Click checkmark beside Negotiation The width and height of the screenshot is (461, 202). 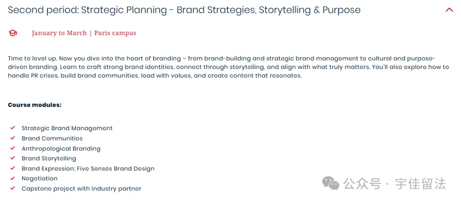tap(12, 178)
